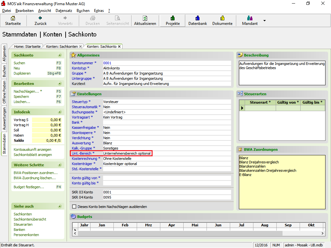Click the Einstellungen section icon
This screenshot has width=331, height=248.
pyautogui.click(x=73, y=94)
